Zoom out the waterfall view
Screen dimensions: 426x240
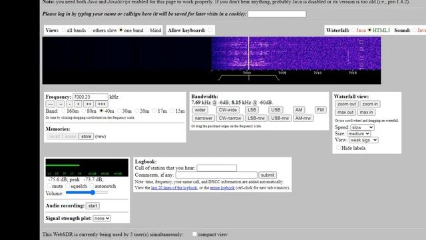(346, 104)
